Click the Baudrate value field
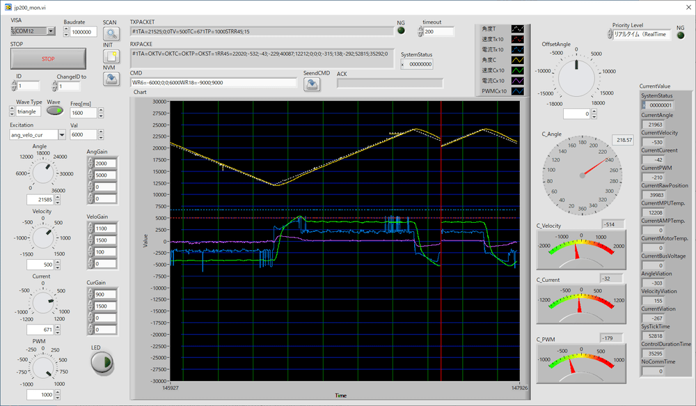 [x=84, y=32]
